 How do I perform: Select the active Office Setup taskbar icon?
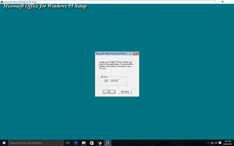point(108,143)
